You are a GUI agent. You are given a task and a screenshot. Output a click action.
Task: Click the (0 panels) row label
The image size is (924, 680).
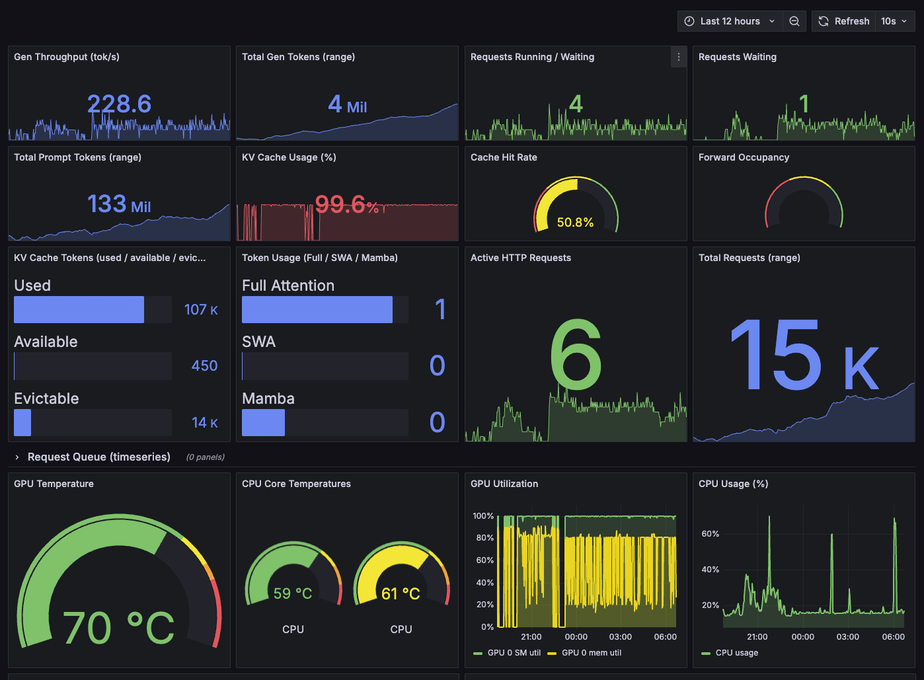pos(205,457)
